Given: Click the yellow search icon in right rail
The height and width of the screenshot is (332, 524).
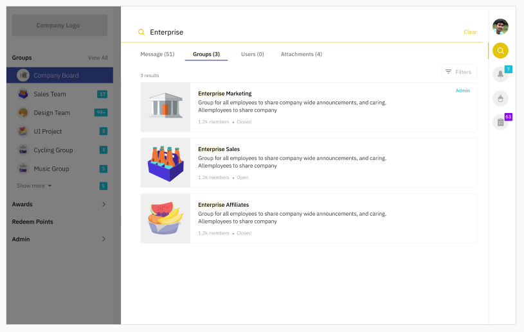Looking at the screenshot, I should coord(500,51).
